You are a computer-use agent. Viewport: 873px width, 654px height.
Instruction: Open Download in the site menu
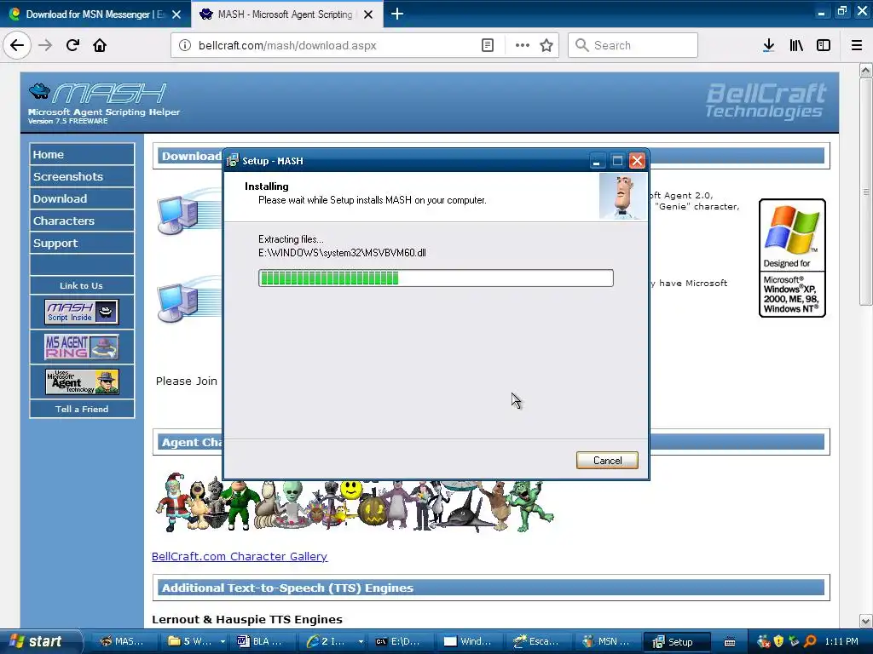(82, 198)
